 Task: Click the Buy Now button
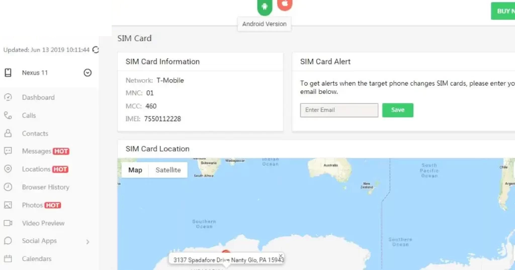pos(503,11)
